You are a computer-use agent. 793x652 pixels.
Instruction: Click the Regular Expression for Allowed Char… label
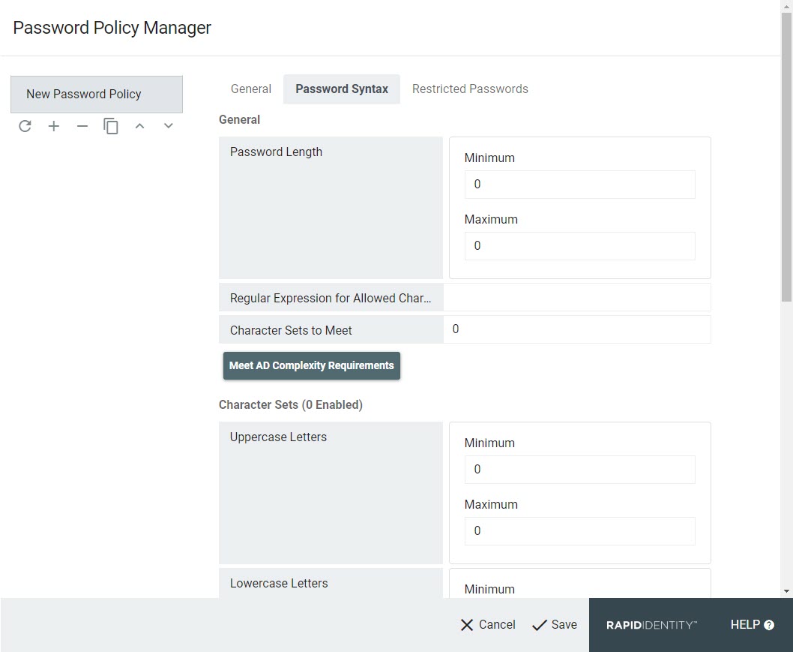tap(331, 298)
